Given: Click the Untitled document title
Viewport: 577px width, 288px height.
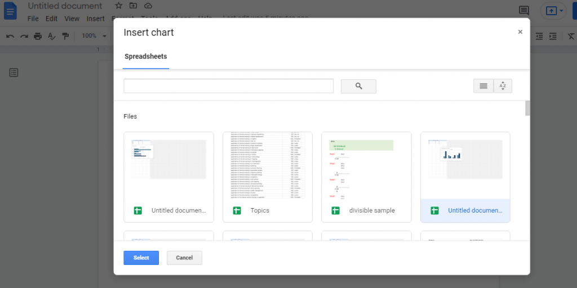Looking at the screenshot, I should tap(65, 6).
